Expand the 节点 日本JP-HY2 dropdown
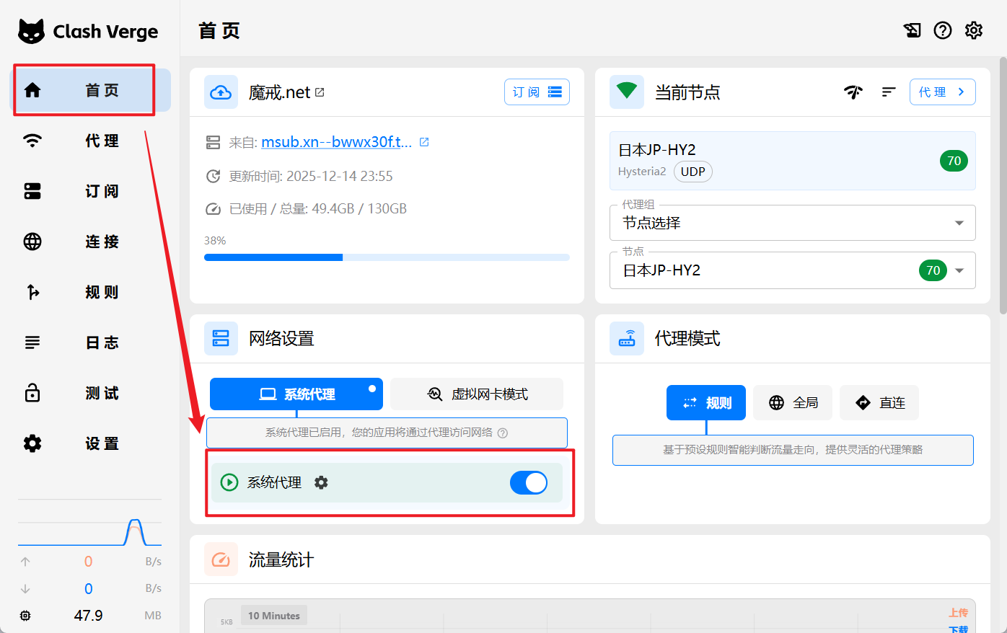Viewport: 1007px width, 633px height. pos(959,270)
